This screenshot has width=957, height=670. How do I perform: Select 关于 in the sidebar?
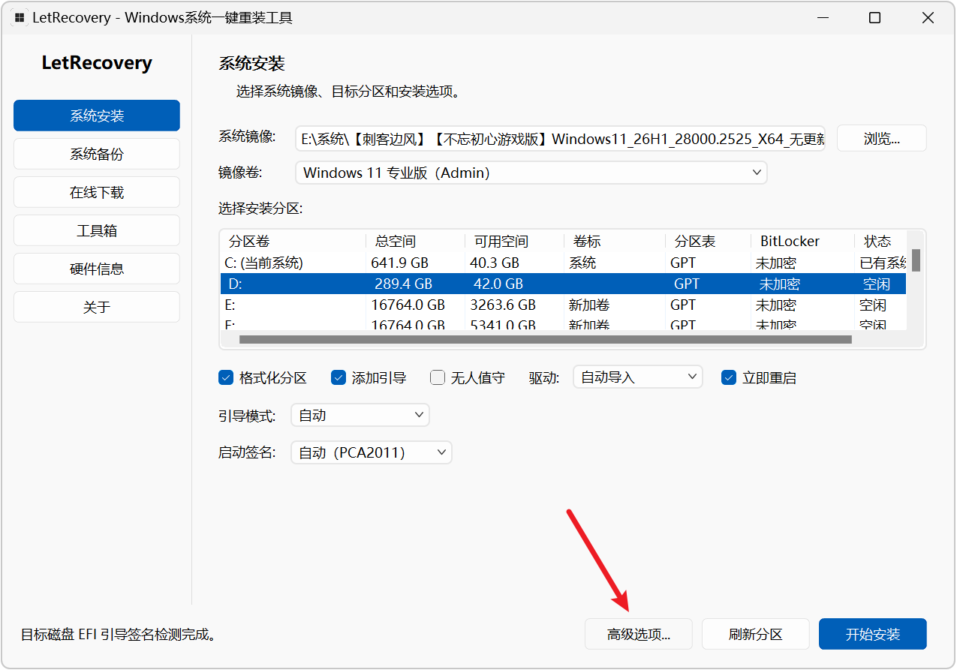97,307
